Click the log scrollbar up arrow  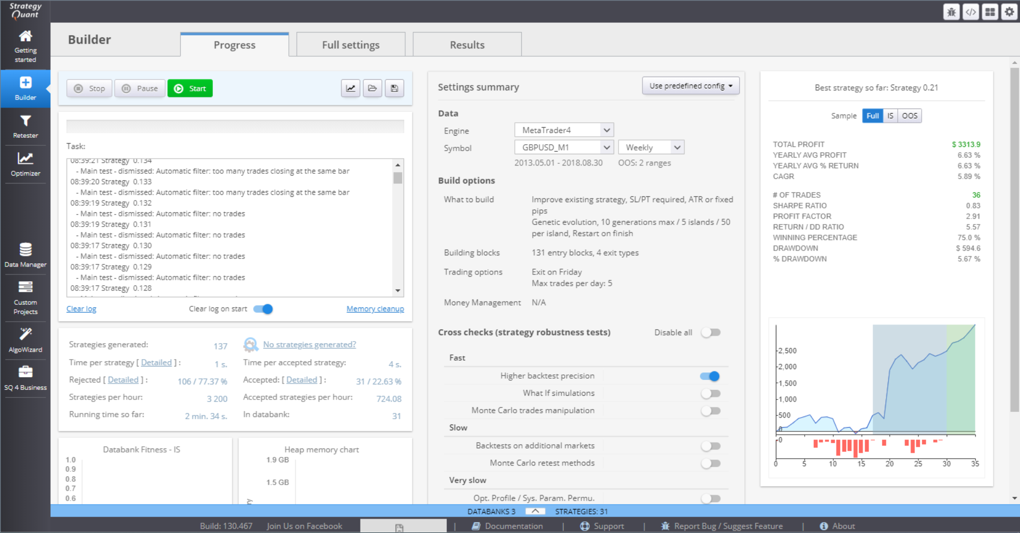pyautogui.click(x=398, y=164)
